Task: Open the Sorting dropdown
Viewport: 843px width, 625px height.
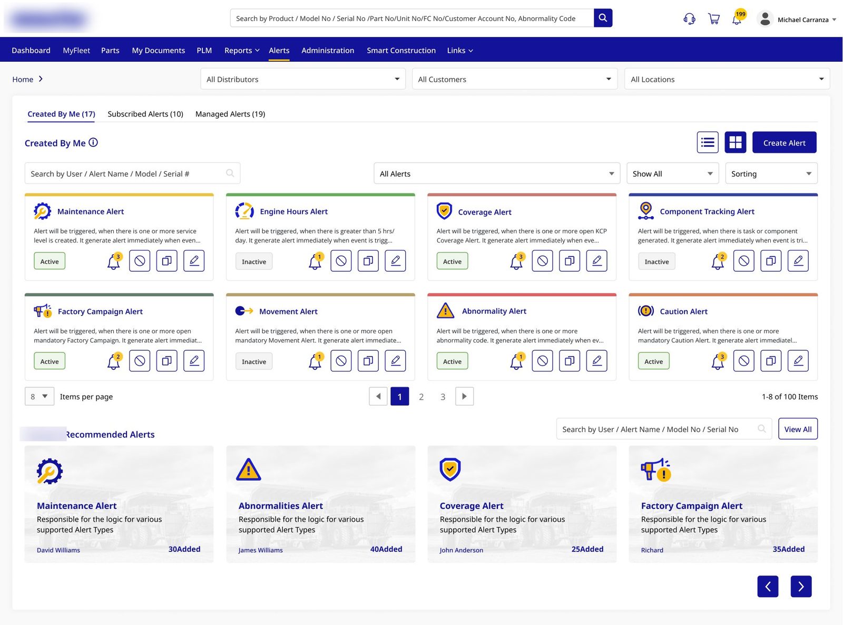Action: click(x=771, y=174)
